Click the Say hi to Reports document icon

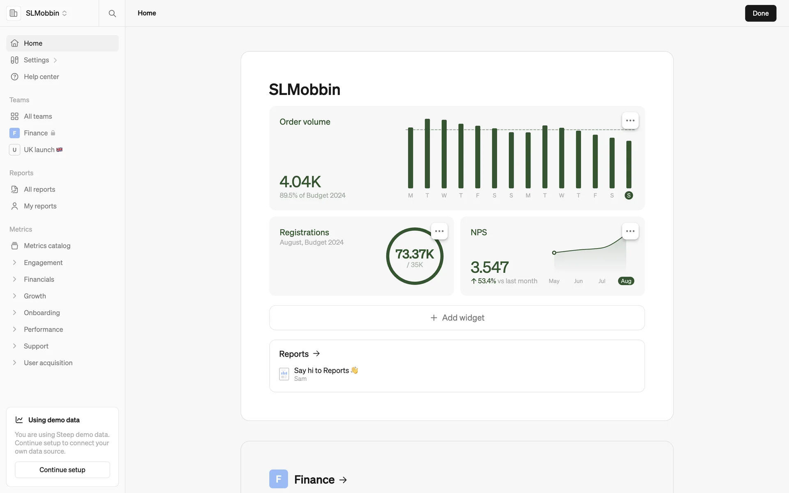tap(284, 374)
